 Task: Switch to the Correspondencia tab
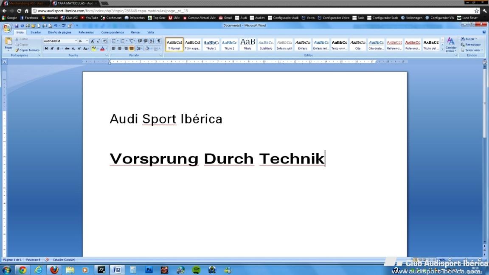[x=112, y=32]
